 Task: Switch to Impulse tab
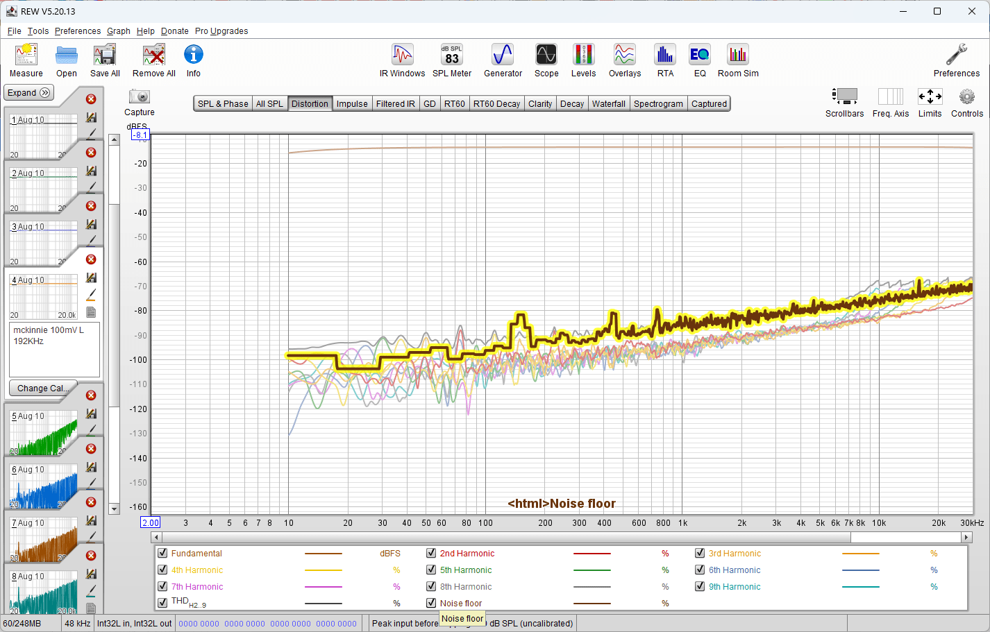(x=352, y=104)
